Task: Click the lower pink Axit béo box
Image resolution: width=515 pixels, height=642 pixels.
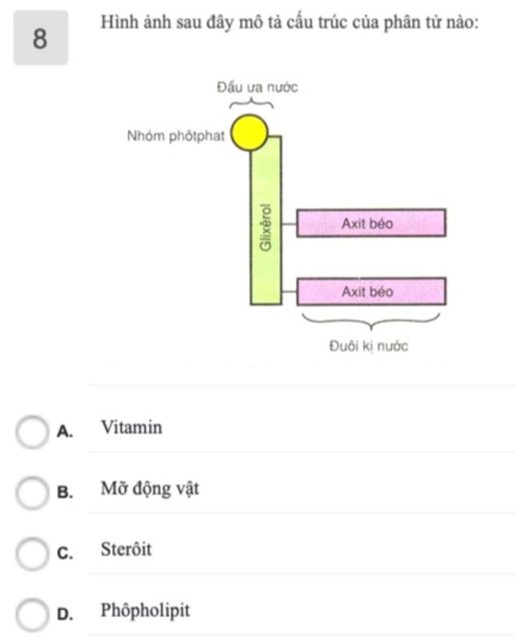Action: 371,291
